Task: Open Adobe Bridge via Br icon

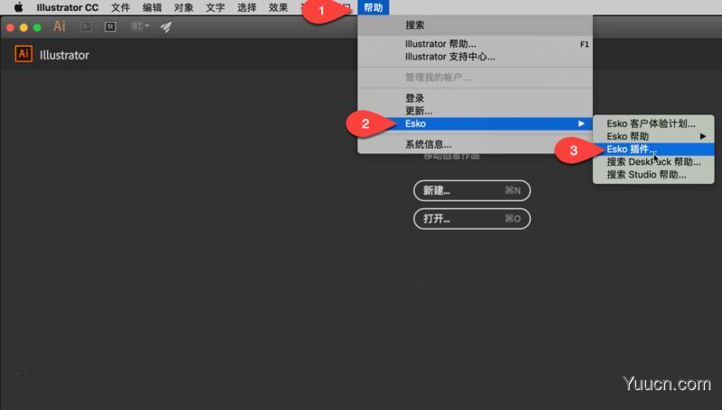Action: 86,27
